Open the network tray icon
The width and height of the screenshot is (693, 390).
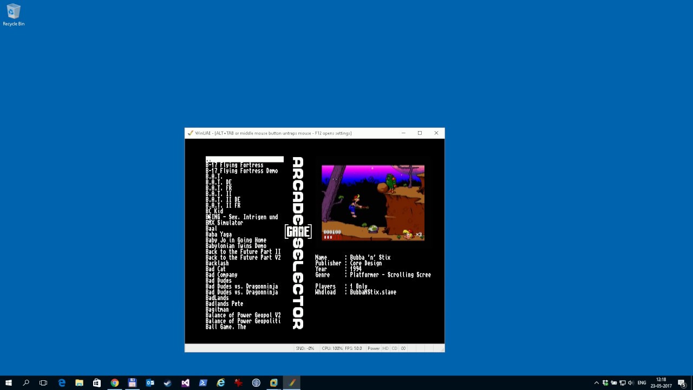coord(622,383)
